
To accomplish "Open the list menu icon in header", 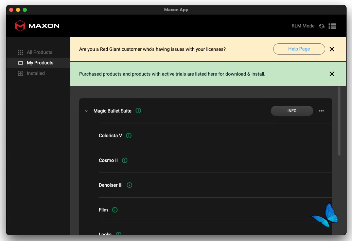I will [332, 26].
